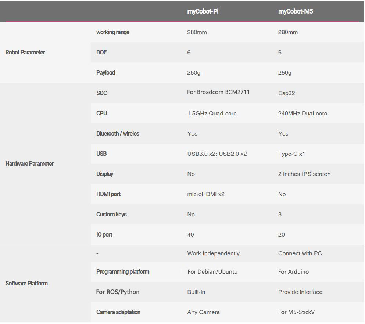Screen dimensions: 365x324
Task: Click the "2 inches IPS screen" cell
Action: coord(304,174)
